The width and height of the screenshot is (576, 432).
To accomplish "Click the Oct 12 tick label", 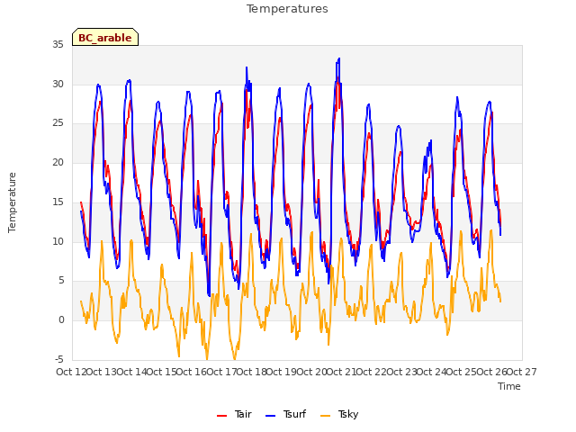I will pyautogui.click(x=71, y=372).
